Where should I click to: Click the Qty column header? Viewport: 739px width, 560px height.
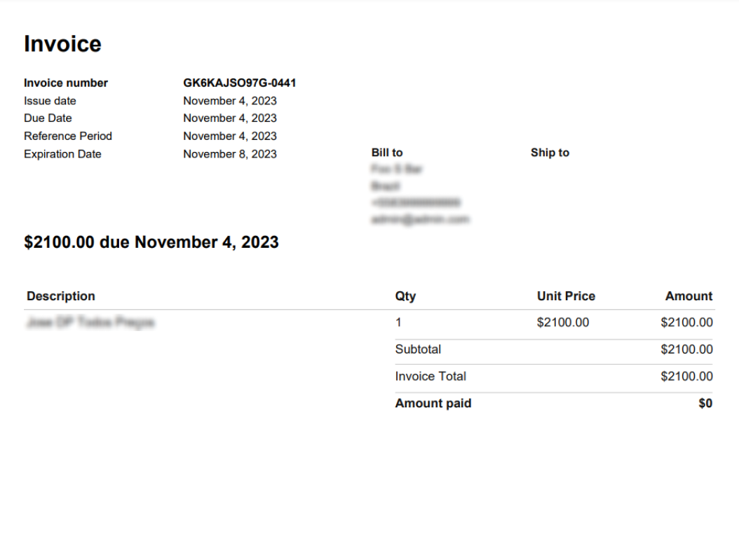click(x=405, y=296)
